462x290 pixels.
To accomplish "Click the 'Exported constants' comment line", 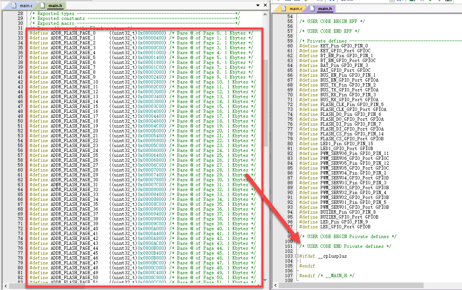I will 135,18.
